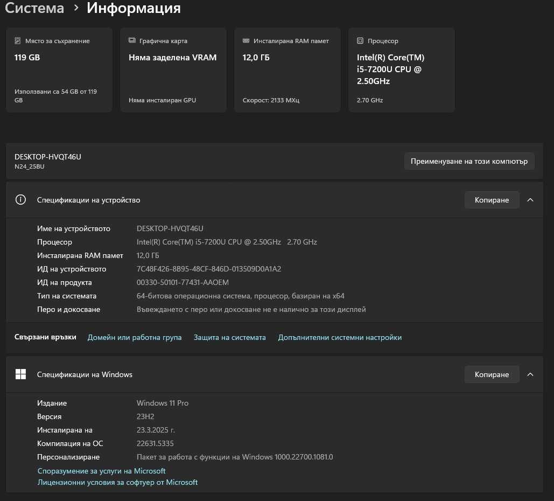Copy Windows specifications with Копиране button
554x501 pixels.
tap(492, 374)
